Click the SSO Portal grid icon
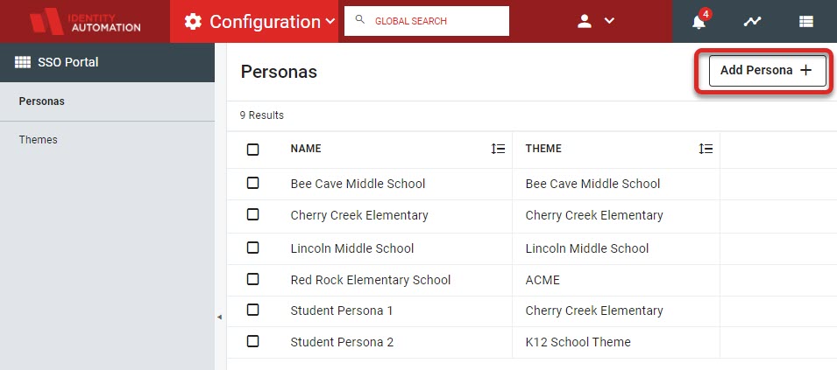 (23, 62)
